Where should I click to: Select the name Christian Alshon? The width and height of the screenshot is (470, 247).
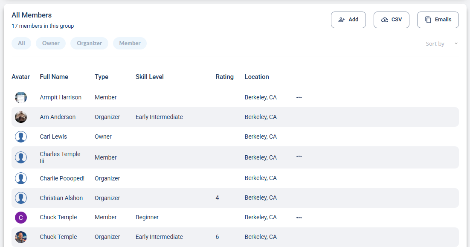pos(61,198)
